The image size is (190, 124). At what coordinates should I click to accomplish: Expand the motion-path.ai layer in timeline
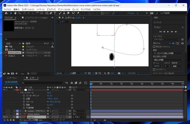click(15, 114)
